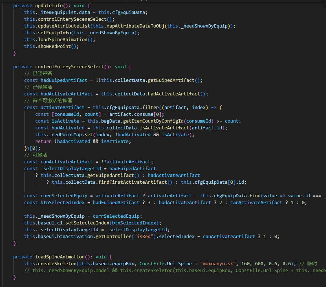Select the _itemEquipList property
The width and height of the screenshot is (326, 287).
[x=57, y=13]
